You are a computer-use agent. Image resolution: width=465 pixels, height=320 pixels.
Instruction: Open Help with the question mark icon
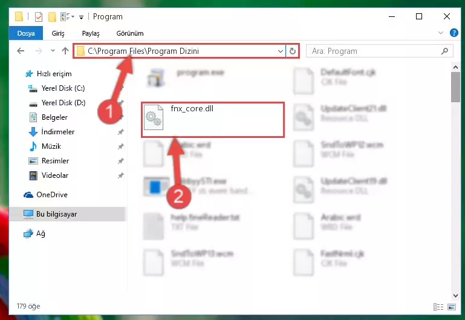[x=454, y=33]
